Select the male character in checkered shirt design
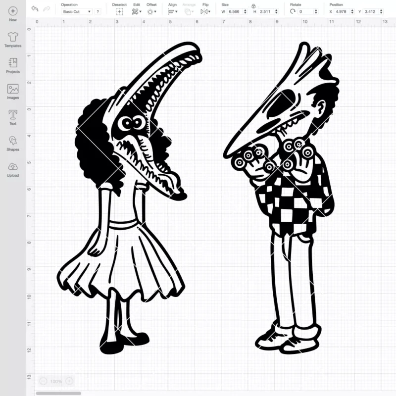Viewport: 396px width, 396px height. (x=281, y=198)
